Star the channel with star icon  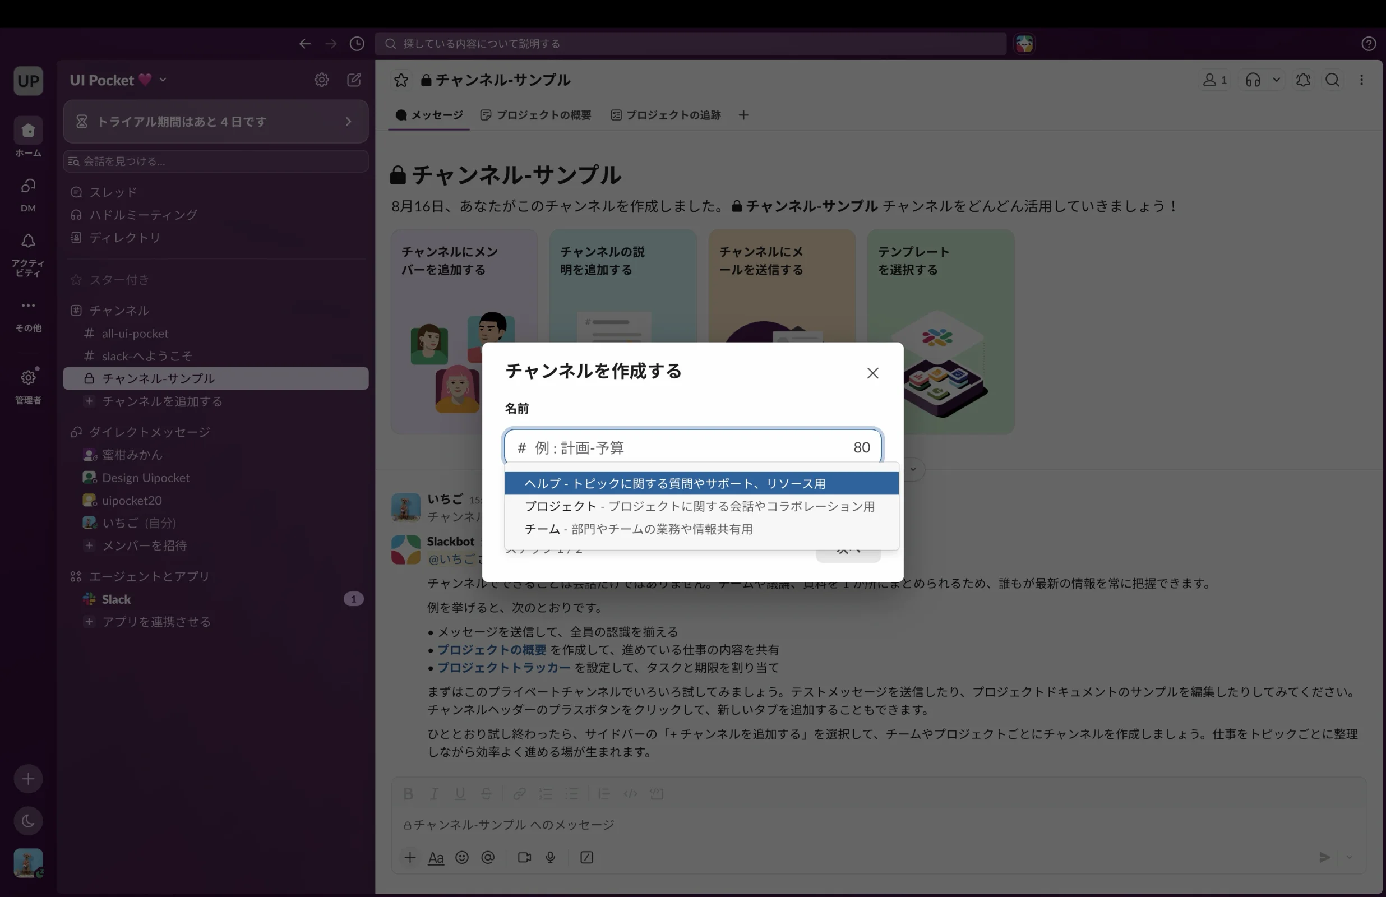click(401, 80)
